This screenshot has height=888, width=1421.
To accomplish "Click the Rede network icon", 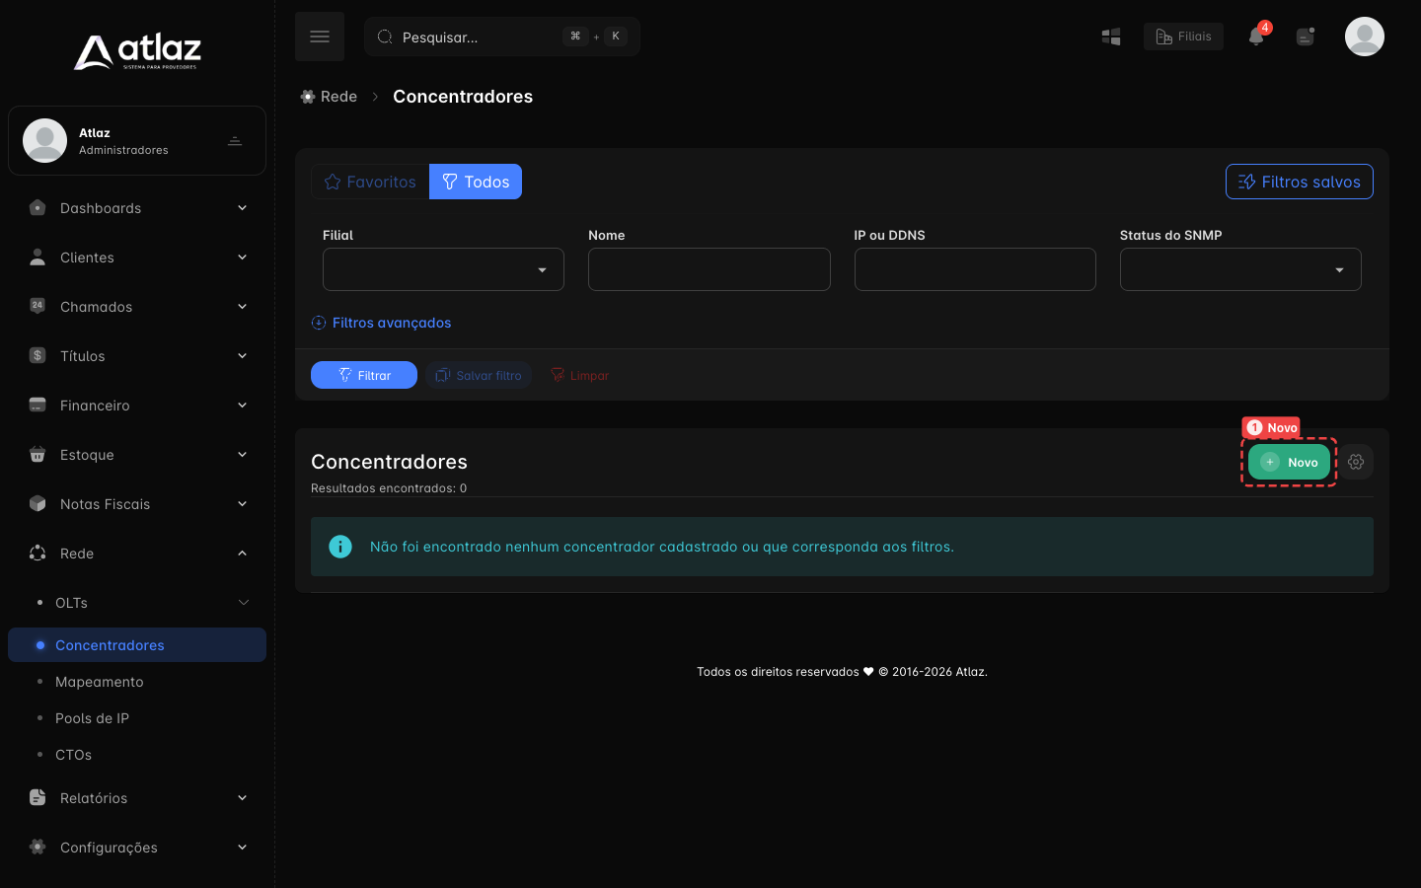I will [x=37, y=553].
